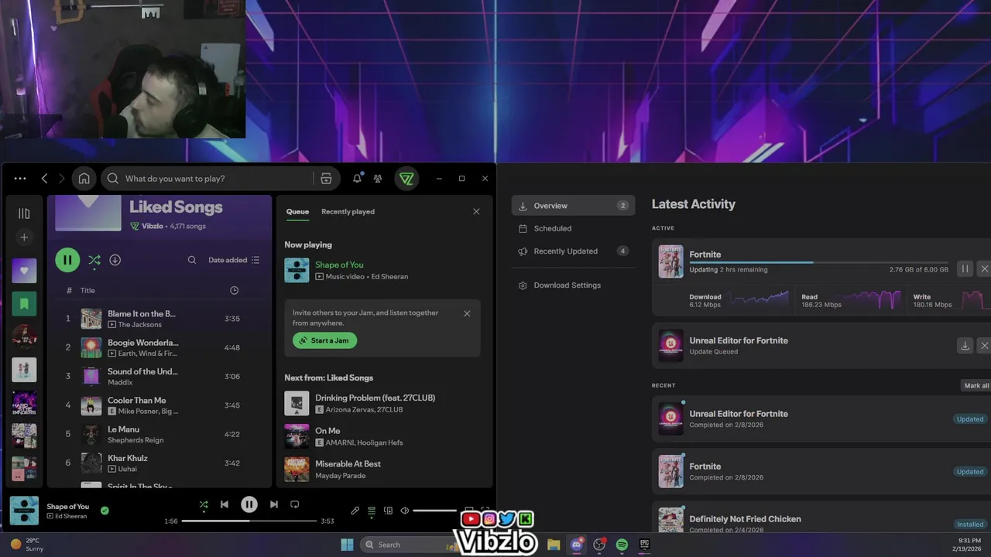The width and height of the screenshot is (991, 557).
Task: Open Connect to a device icon
Action: (388, 511)
